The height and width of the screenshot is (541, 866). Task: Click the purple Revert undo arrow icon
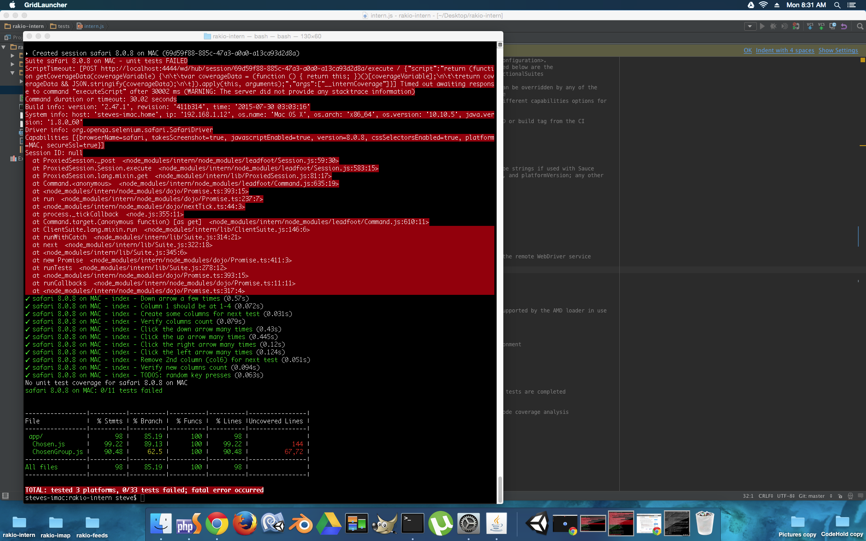(844, 26)
